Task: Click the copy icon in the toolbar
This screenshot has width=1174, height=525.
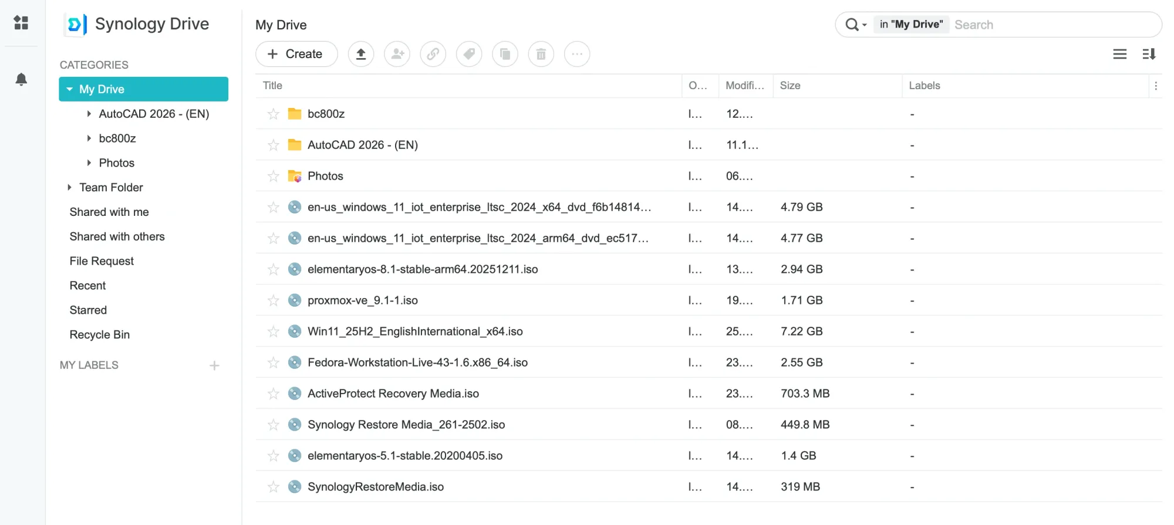Action: point(505,54)
